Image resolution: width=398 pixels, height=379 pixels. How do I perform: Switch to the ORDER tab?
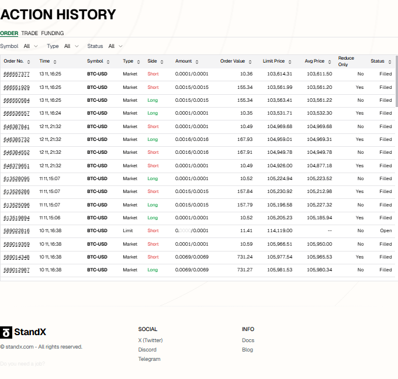(x=9, y=33)
